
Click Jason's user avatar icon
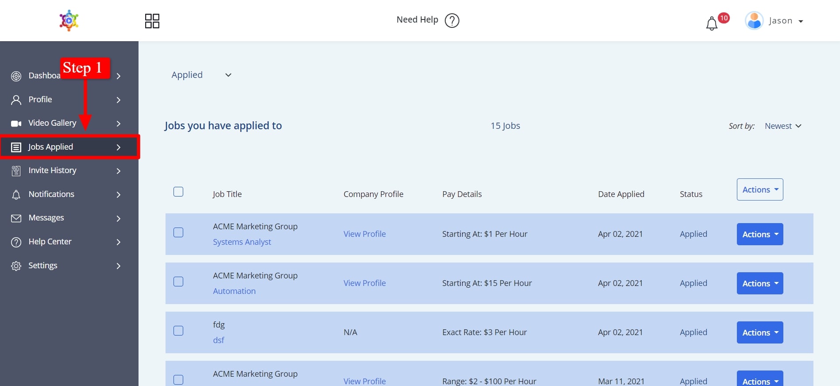[x=754, y=21]
